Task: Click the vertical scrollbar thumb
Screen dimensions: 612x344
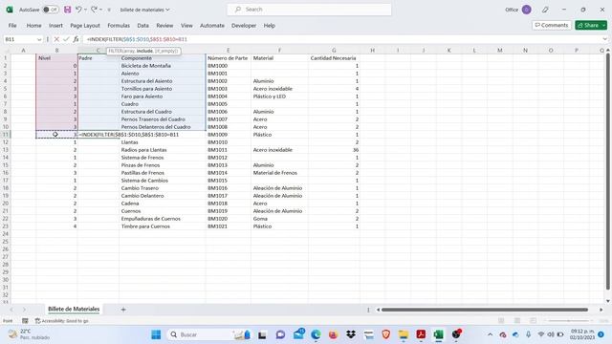Action: pyautogui.click(x=608, y=172)
